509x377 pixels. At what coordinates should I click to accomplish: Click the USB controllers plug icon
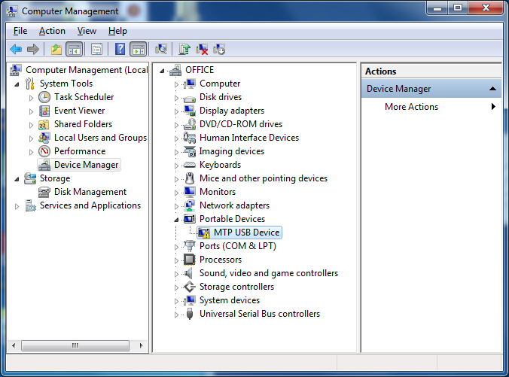(x=190, y=314)
